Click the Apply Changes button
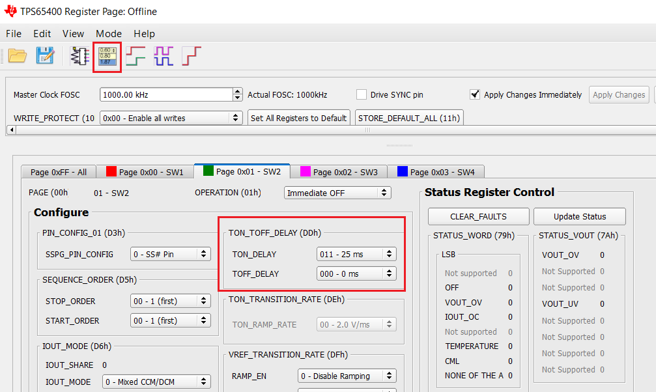656x392 pixels. (619, 94)
